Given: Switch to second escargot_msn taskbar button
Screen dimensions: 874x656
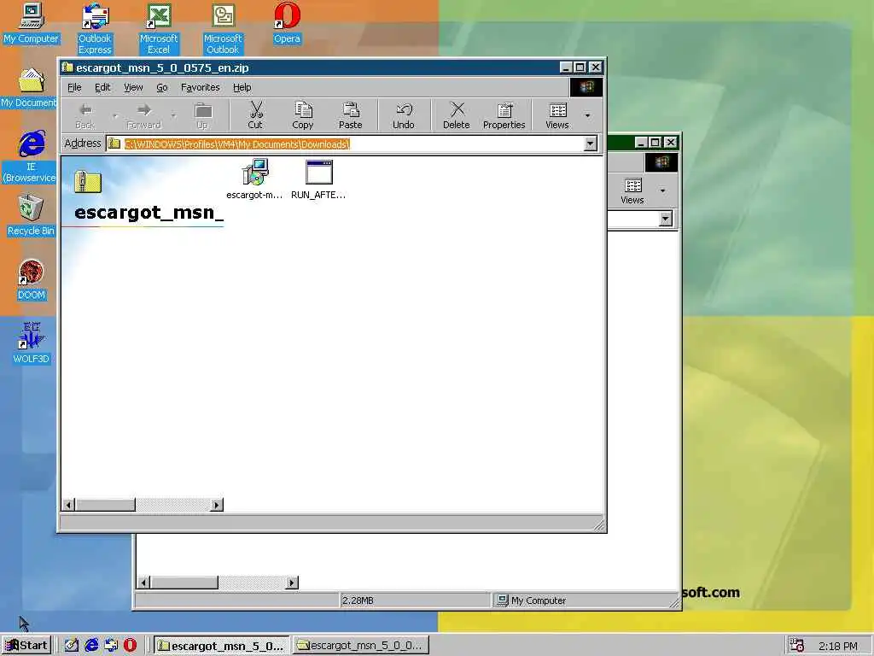Looking at the screenshot, I should (x=361, y=646).
